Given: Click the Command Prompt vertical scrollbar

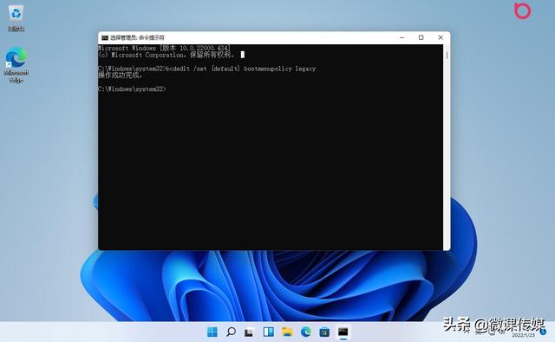Looking at the screenshot, I should (x=447, y=147).
